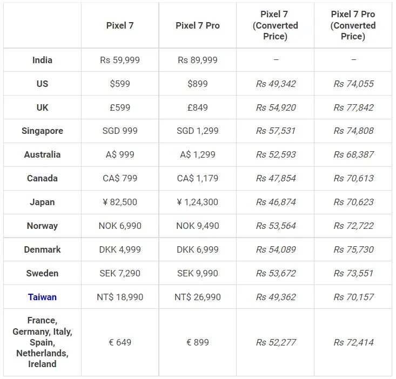Click the India row label
This screenshot has height=379, width=396.
[x=42, y=60]
